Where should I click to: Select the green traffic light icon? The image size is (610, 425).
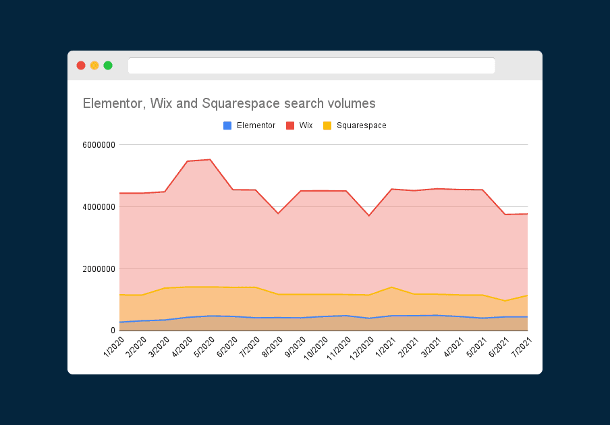tap(107, 65)
